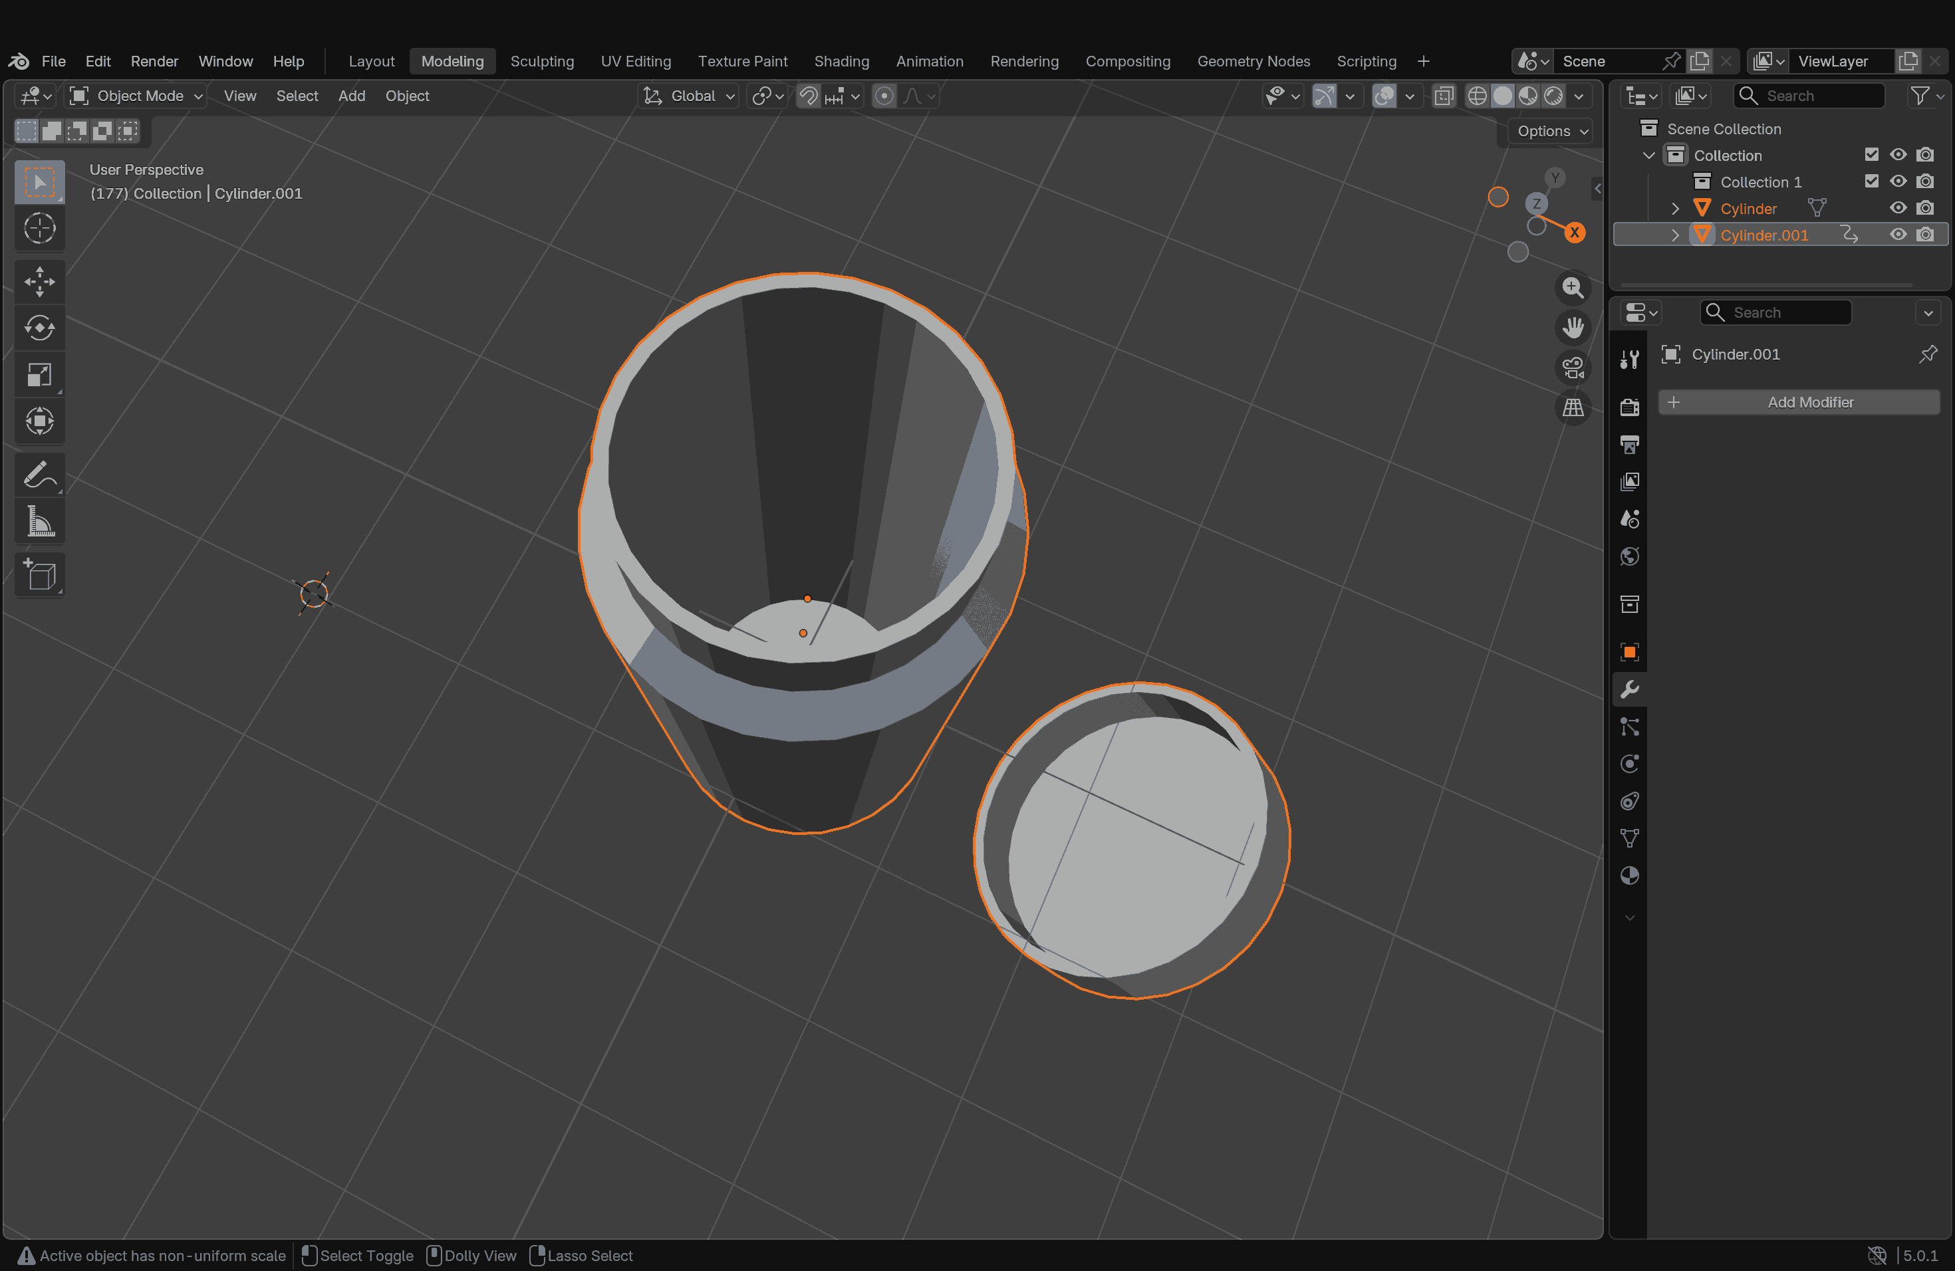Viewport: 1955px width, 1271px height.
Task: Disable Cylinder render camera icon
Action: pos(1924,209)
